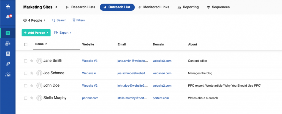Tick the checkbox for Joe Schmoe
This screenshot has width=282, height=114.
pyautogui.click(x=26, y=73)
